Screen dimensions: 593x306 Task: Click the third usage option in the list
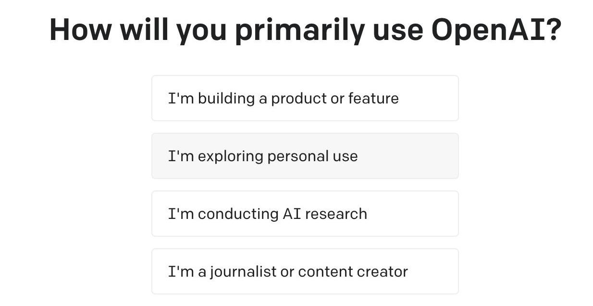[x=305, y=214]
